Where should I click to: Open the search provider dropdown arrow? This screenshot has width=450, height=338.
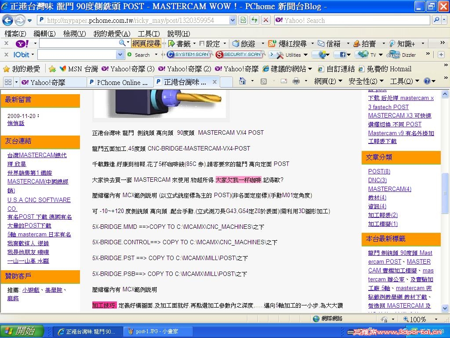point(445,20)
